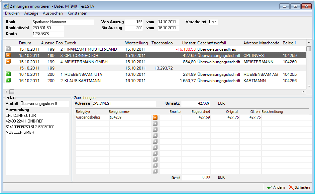Expand the Konstanten menu

click(77, 13)
